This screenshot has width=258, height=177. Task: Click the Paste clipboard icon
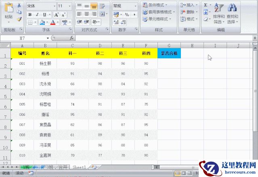point(8,8)
